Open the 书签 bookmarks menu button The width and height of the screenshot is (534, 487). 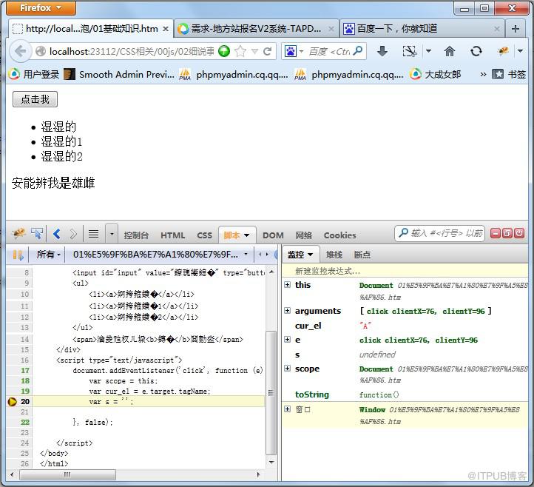point(509,74)
